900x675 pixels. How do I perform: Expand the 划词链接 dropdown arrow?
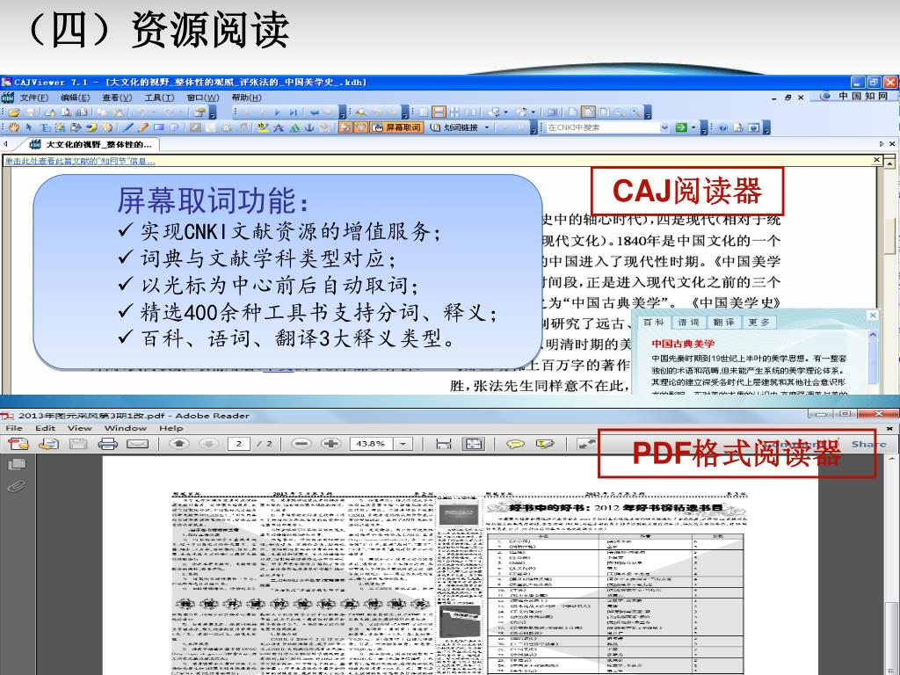[x=487, y=127]
